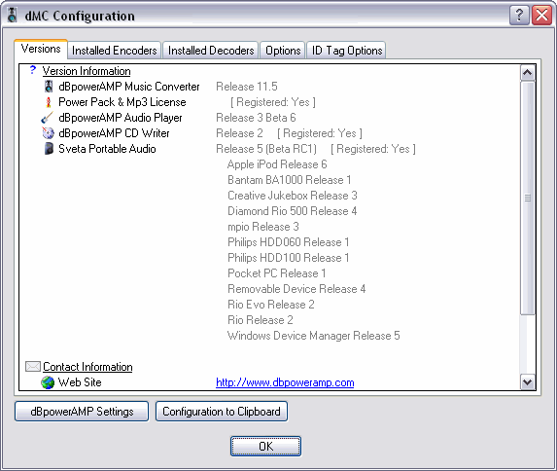Open the ID Tag Options tab
Viewport: 557px width, 471px height.
[347, 51]
